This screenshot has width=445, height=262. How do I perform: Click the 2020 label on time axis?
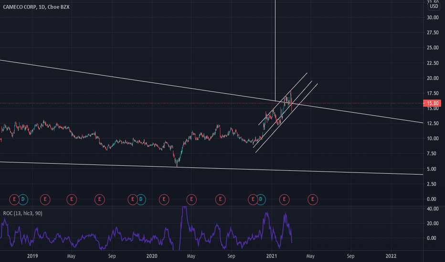tap(152, 256)
